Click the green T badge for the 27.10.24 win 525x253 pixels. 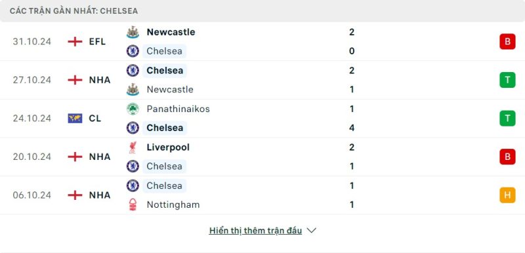(x=507, y=80)
